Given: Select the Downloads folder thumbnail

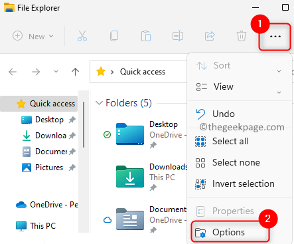Looking at the screenshot, I should point(130,177).
